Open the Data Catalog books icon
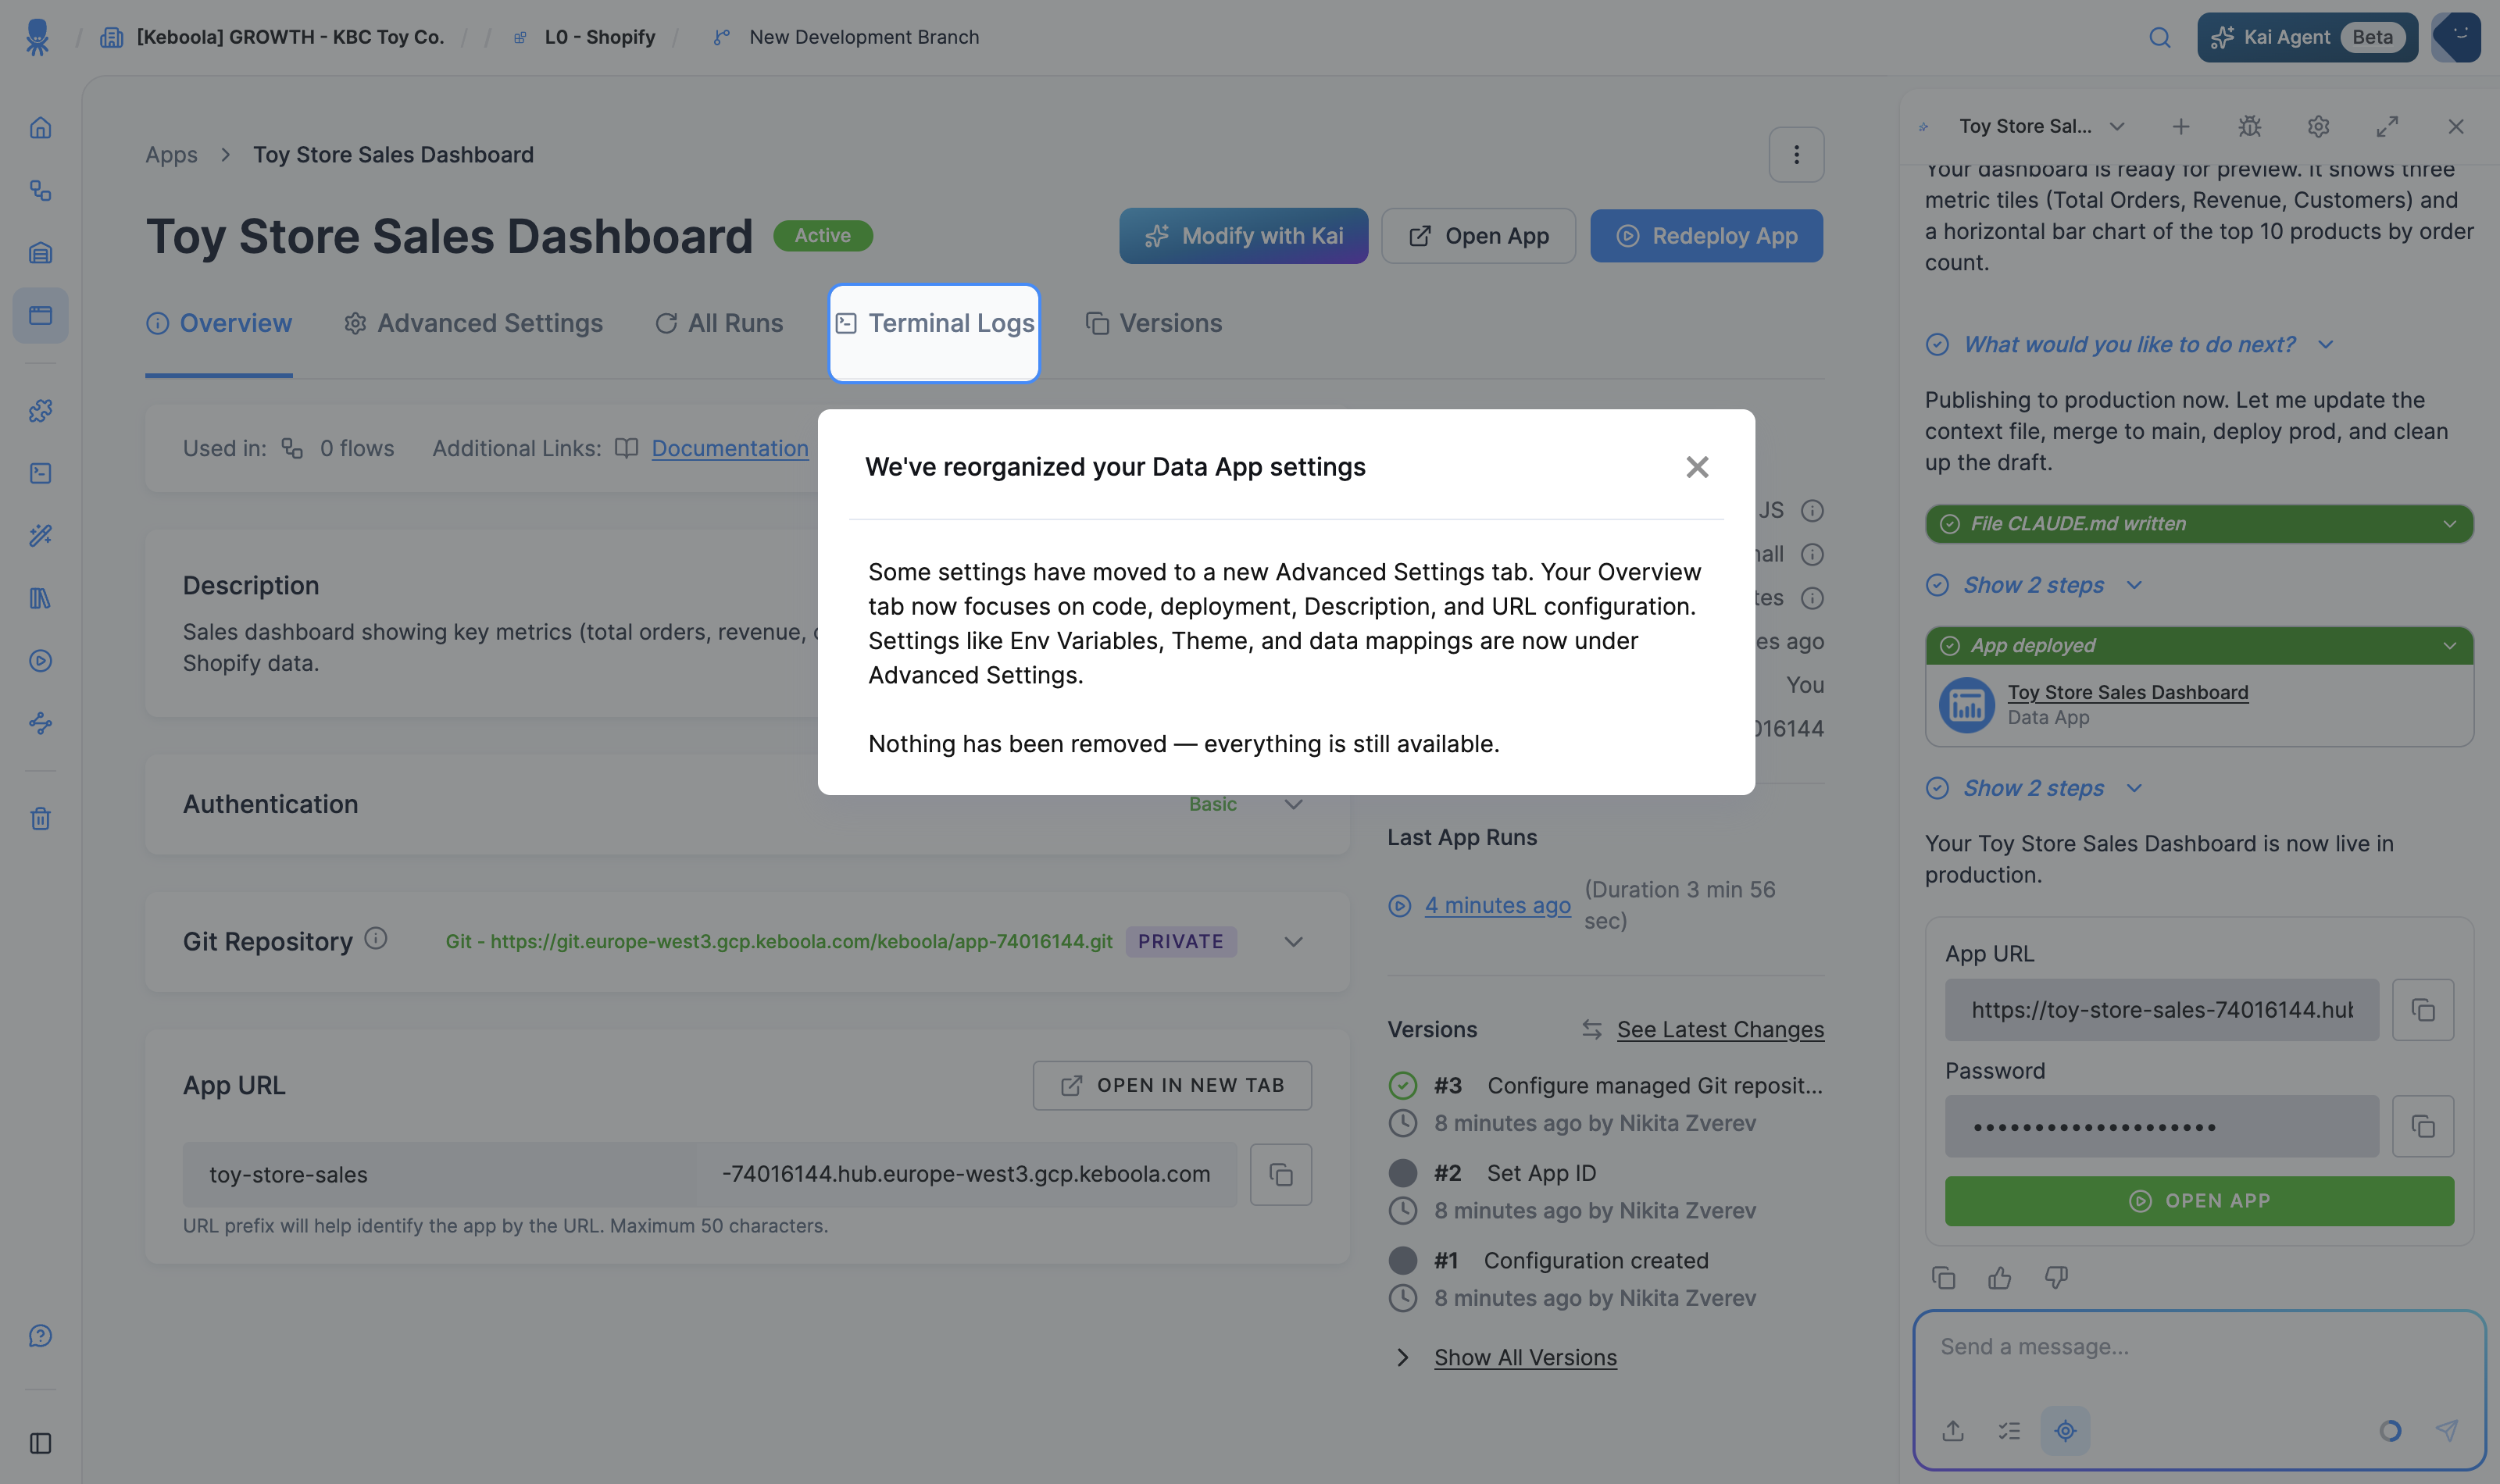The width and height of the screenshot is (2500, 1484). pos(40,598)
